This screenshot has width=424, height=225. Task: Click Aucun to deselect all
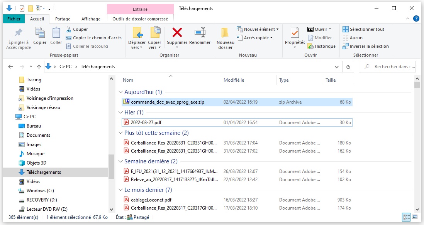point(353,38)
